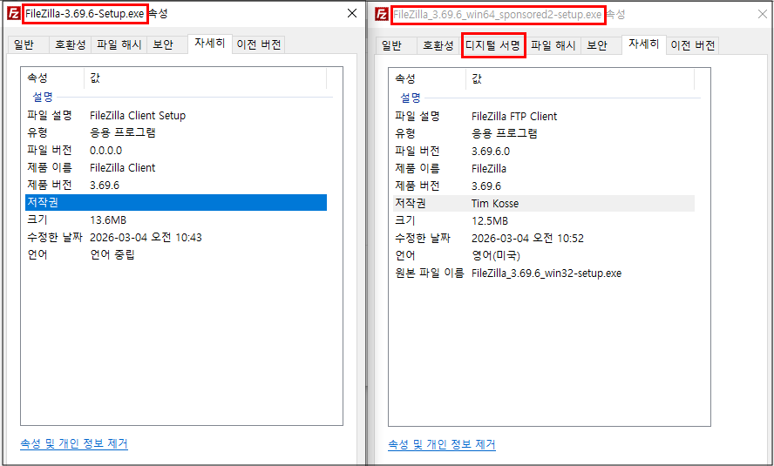Click 값 column header in right window

click(x=580, y=79)
